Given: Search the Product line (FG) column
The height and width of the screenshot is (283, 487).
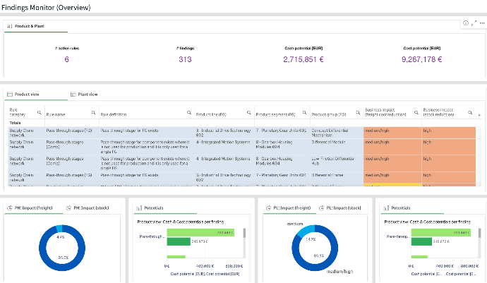Looking at the screenshot, I should pos(248,112).
